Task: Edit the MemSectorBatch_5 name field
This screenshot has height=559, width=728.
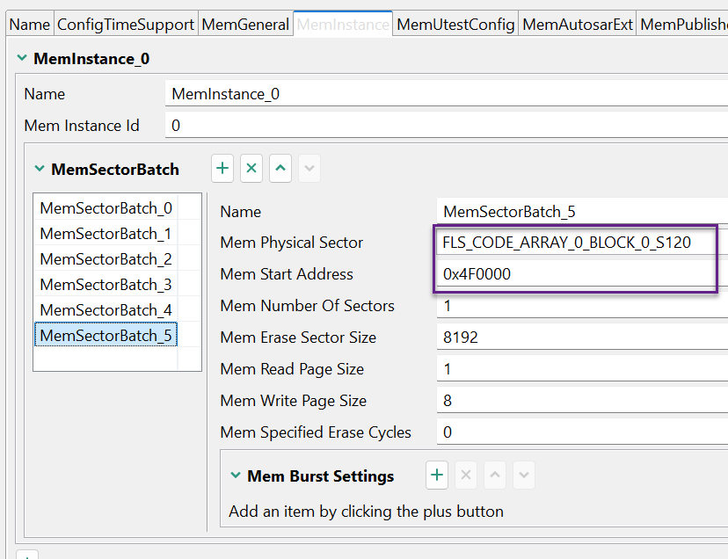Action: click(x=582, y=212)
